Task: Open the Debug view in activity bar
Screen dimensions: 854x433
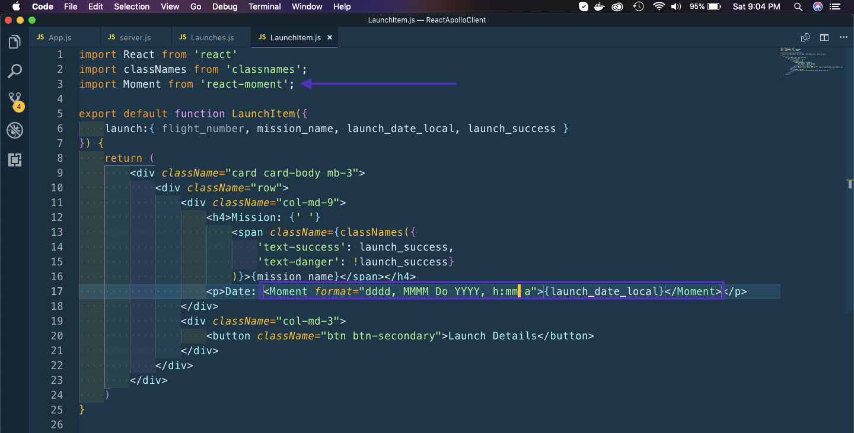Action: (x=15, y=130)
